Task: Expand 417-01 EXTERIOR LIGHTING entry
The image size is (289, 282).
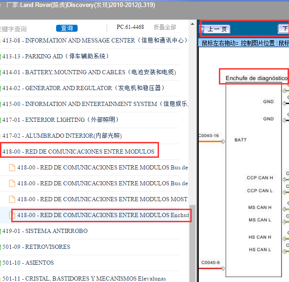Action: point(60,120)
